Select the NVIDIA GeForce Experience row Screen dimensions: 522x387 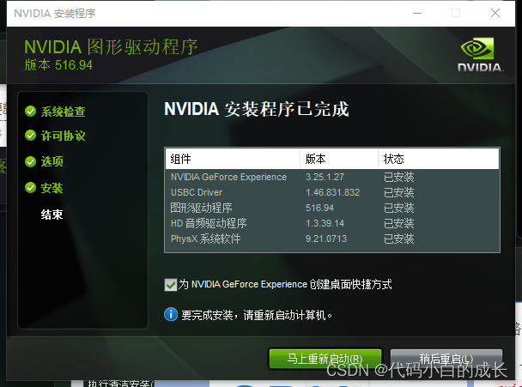pos(332,177)
